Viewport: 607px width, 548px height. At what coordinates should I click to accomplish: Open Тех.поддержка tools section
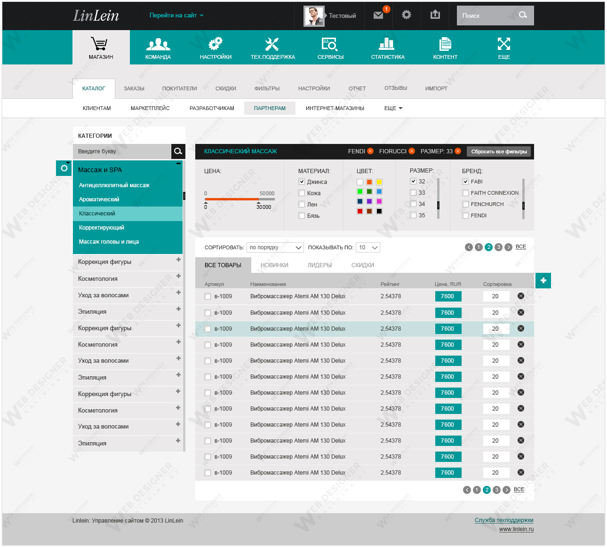coord(273,48)
